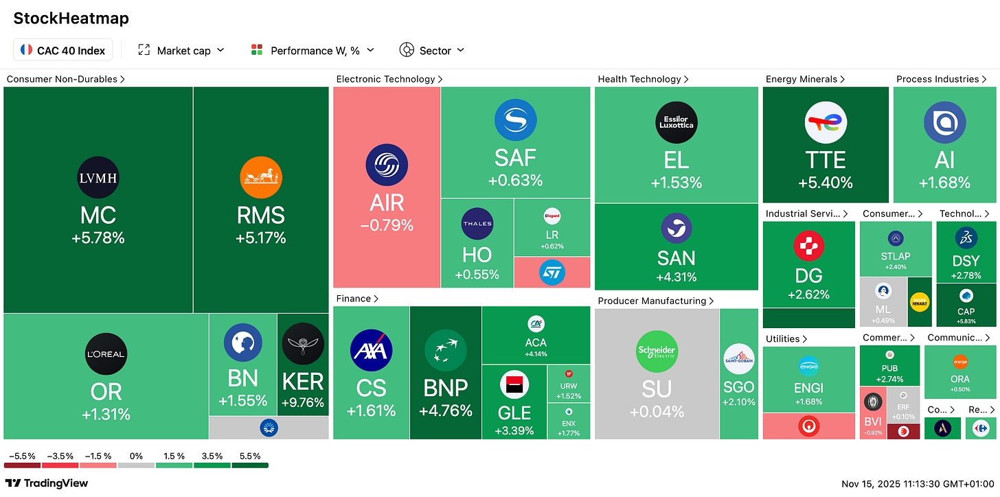Click the LVMH logo on MC tile

point(98,178)
